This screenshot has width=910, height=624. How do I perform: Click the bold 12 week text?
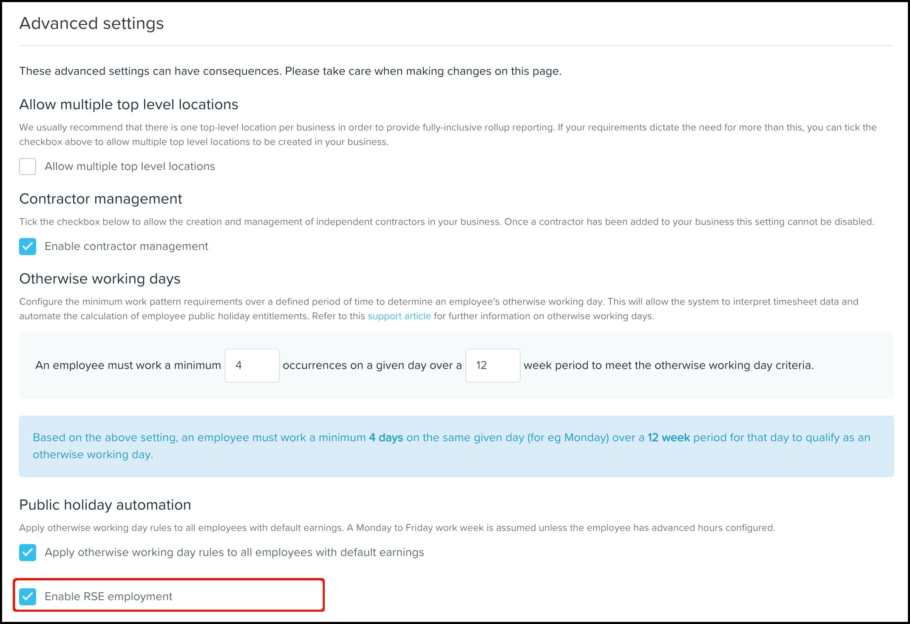(x=669, y=437)
